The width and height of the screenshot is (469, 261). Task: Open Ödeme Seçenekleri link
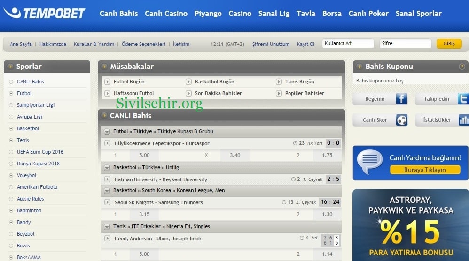click(x=143, y=44)
